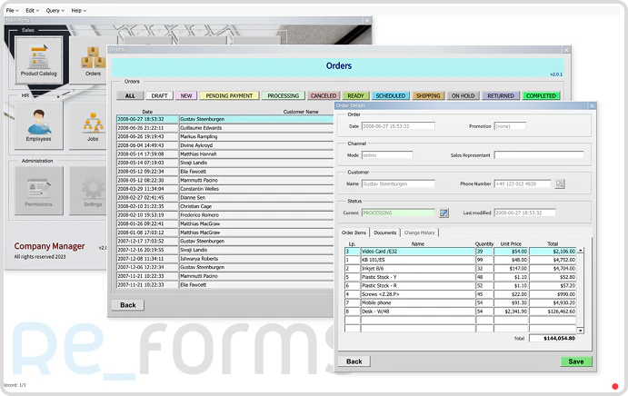Open the Orders icon in Main Menu
Image resolution: width=628 pixels, height=396 pixels.
coord(93,60)
